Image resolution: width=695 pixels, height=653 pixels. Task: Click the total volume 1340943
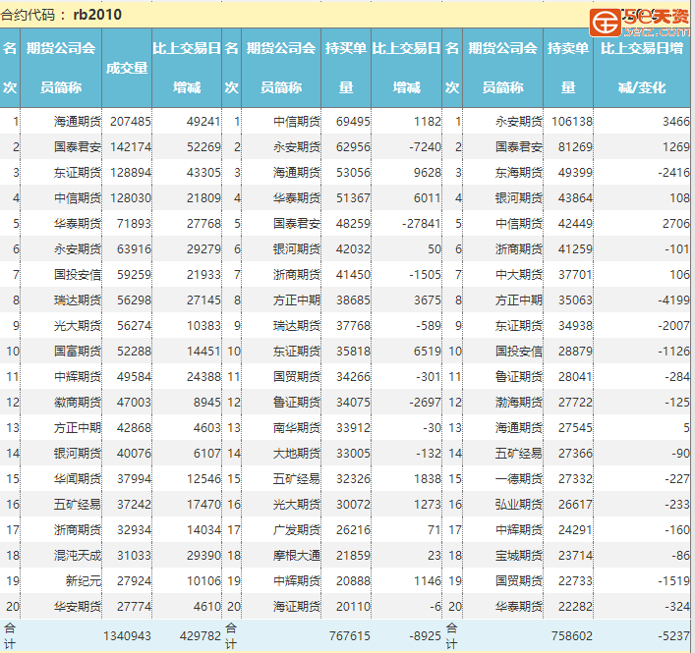[x=127, y=636]
